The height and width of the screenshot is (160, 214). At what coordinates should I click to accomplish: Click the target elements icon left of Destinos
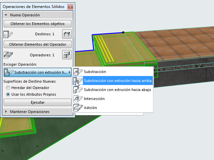point(8,34)
